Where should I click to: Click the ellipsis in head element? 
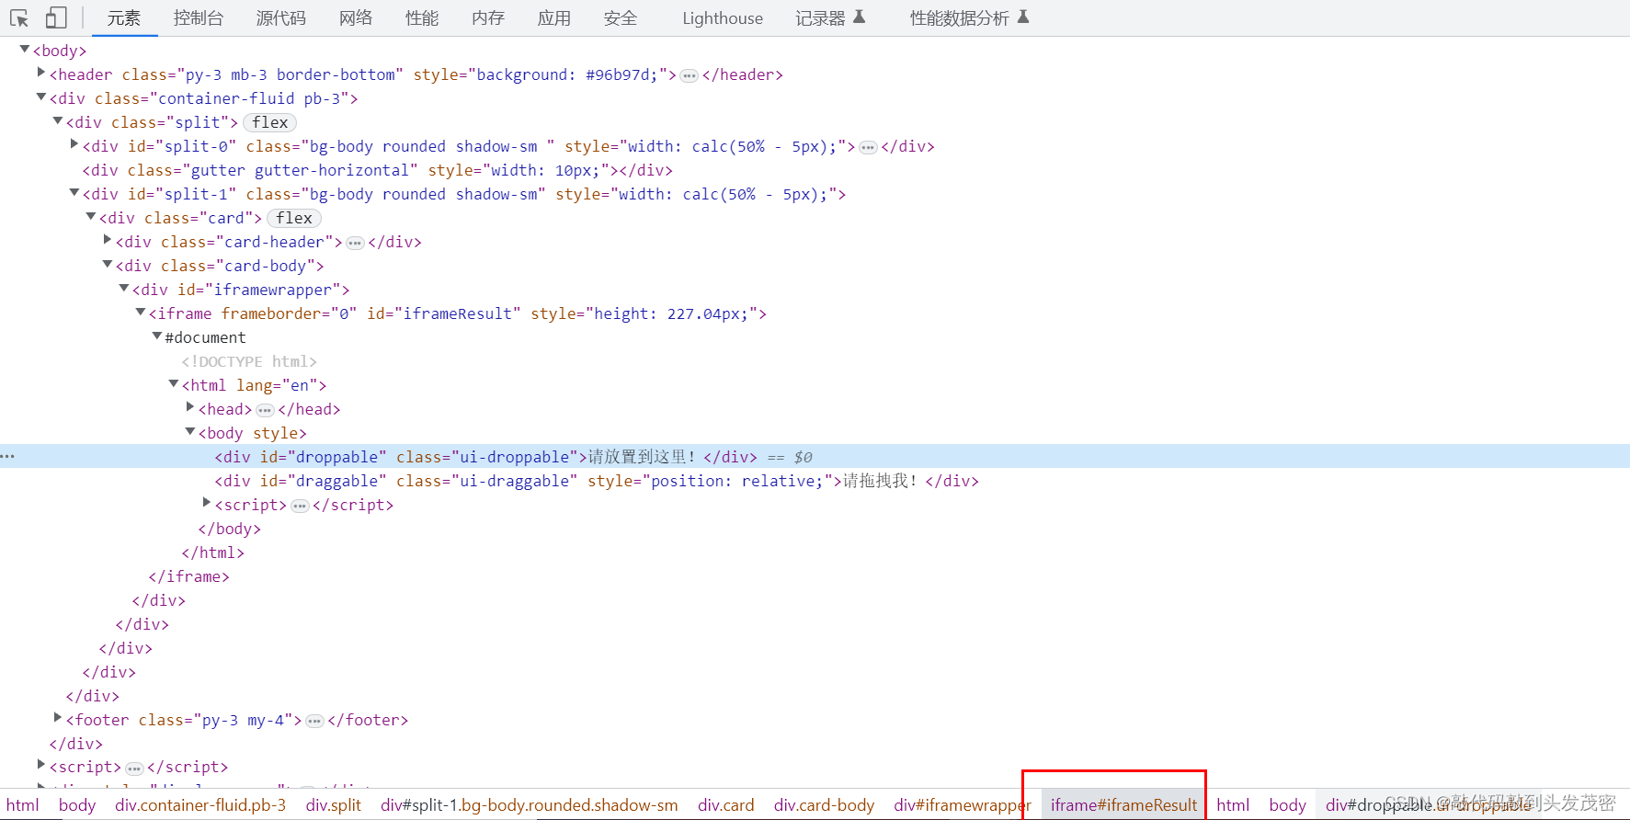pos(265,410)
